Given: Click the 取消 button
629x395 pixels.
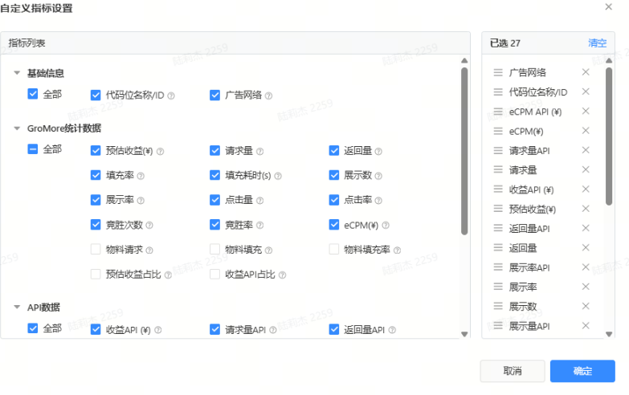Looking at the screenshot, I should [512, 371].
